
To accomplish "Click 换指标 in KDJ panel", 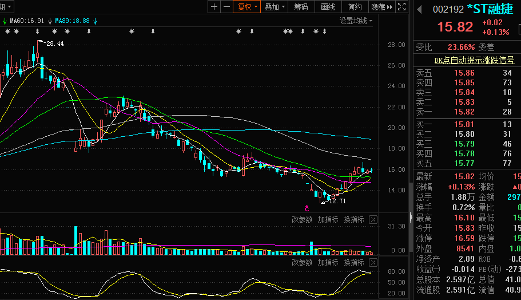I will point(354,262).
